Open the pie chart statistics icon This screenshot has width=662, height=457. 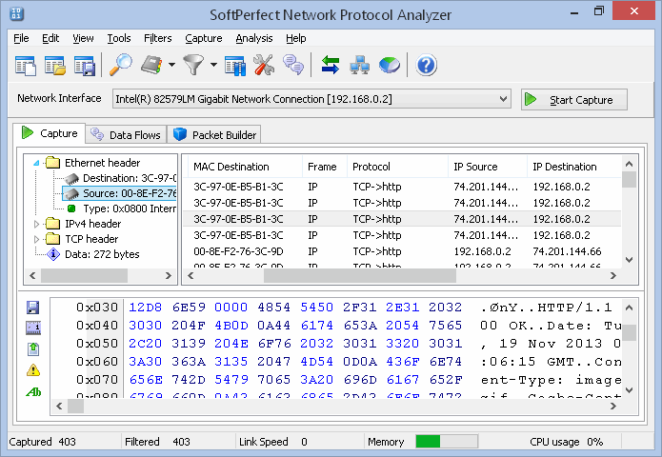390,66
